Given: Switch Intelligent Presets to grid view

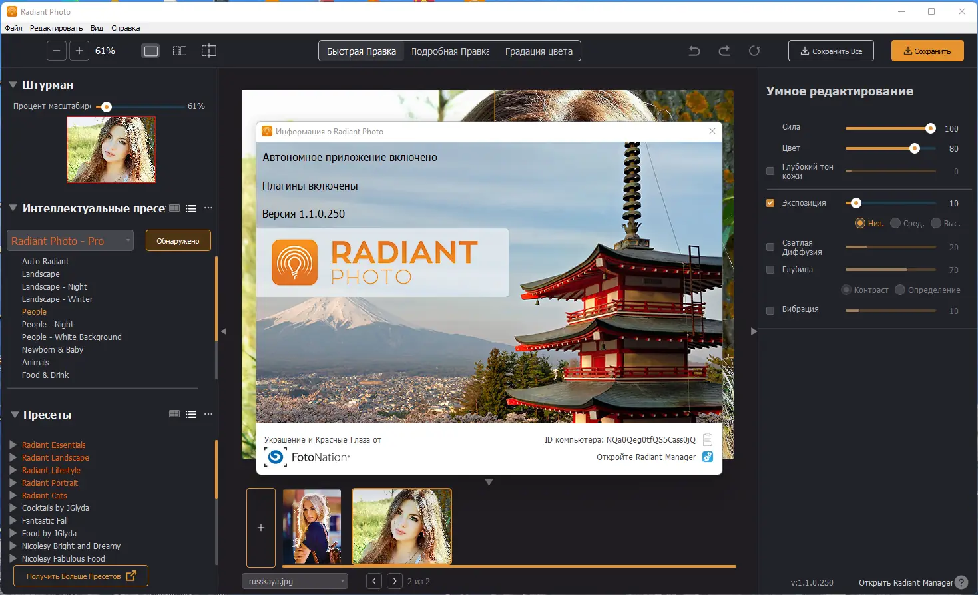Looking at the screenshot, I should [x=174, y=208].
